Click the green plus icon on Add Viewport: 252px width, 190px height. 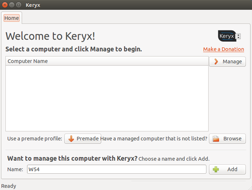[216, 169]
